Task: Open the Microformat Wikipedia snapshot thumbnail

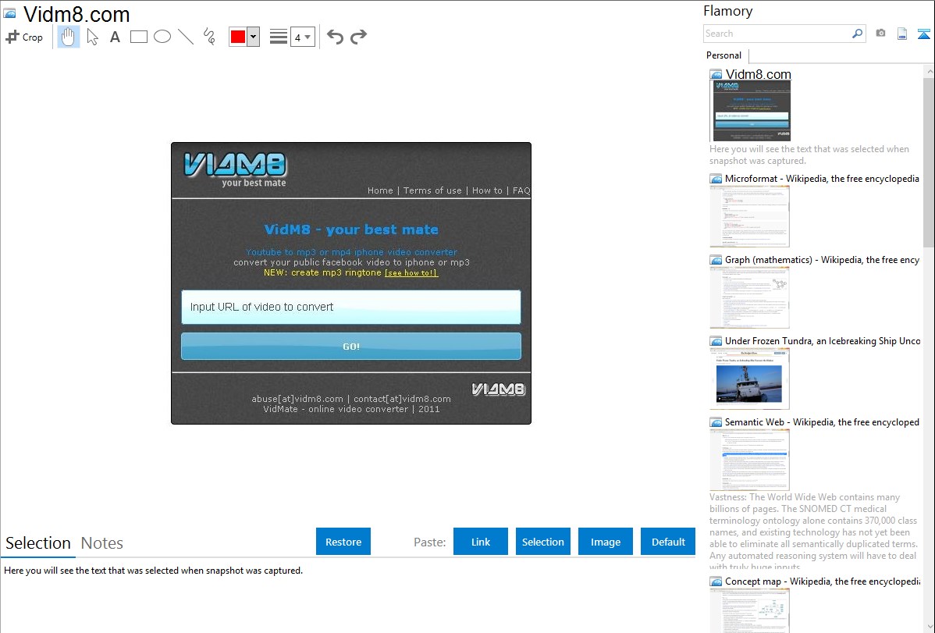Action: (749, 216)
